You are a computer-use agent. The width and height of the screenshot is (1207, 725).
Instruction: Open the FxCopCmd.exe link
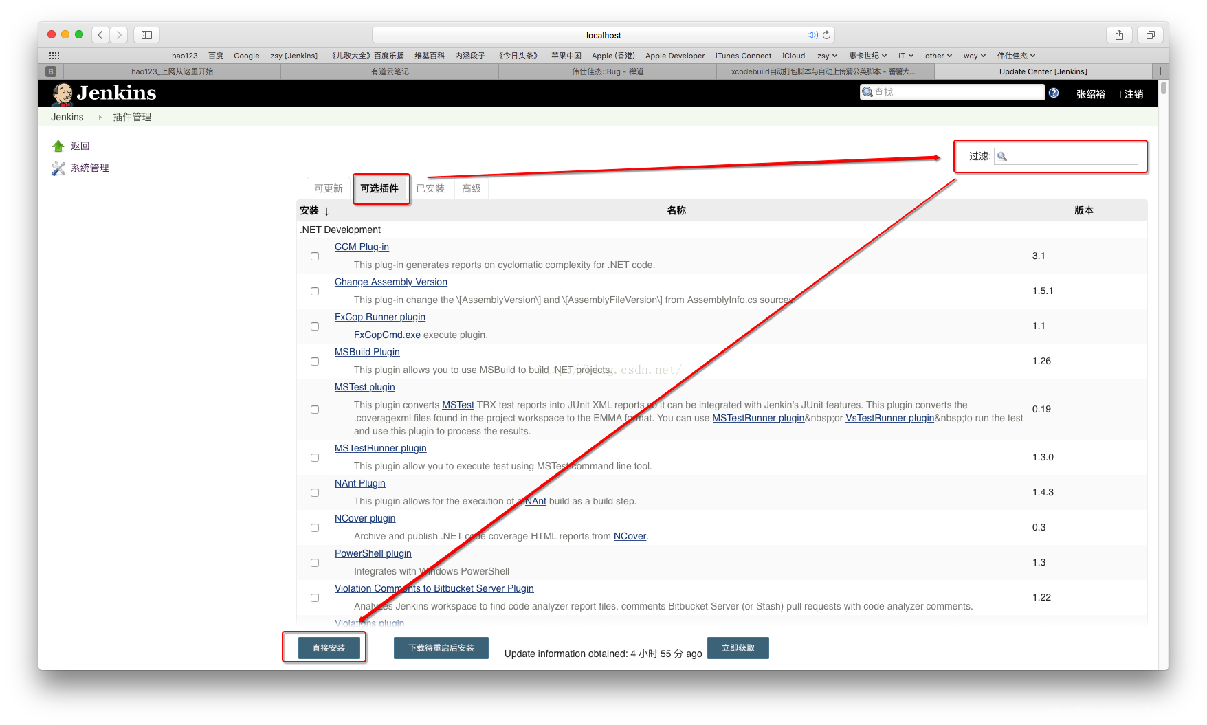pos(387,335)
